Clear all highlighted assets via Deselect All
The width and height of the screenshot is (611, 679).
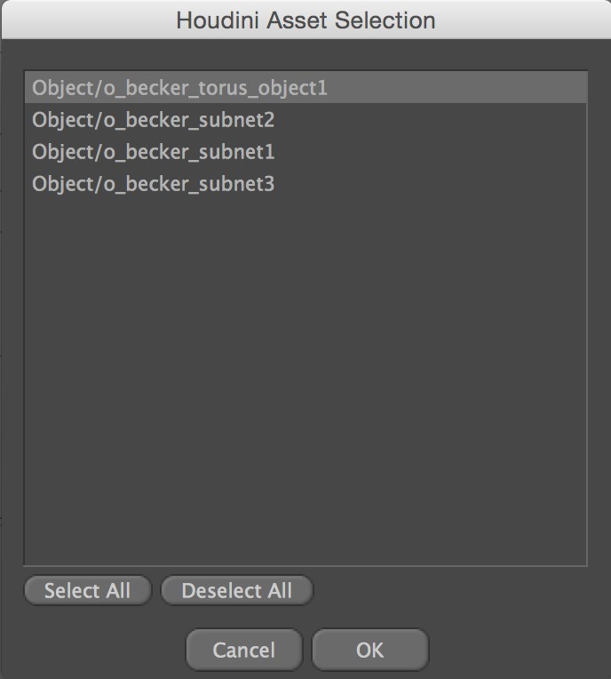(x=237, y=590)
